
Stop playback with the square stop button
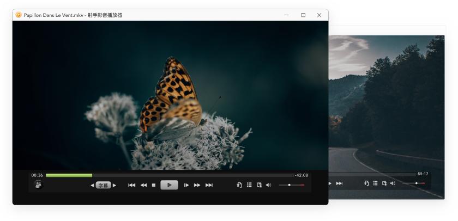click(x=154, y=185)
